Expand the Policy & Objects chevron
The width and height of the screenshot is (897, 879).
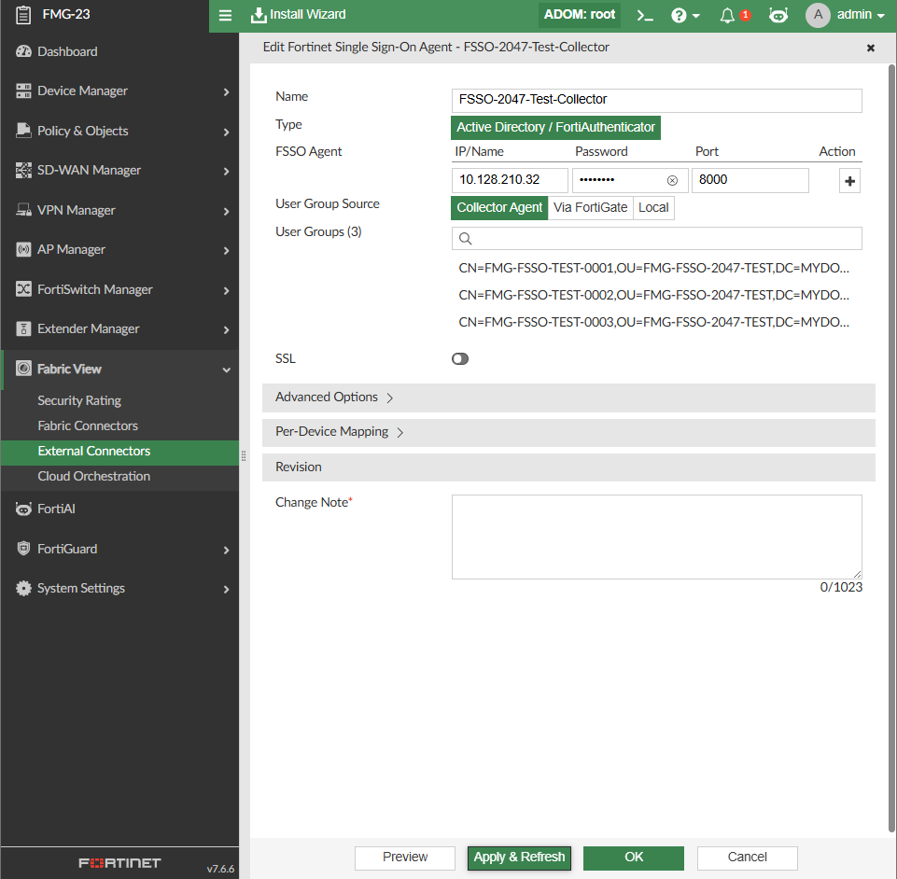227,133
